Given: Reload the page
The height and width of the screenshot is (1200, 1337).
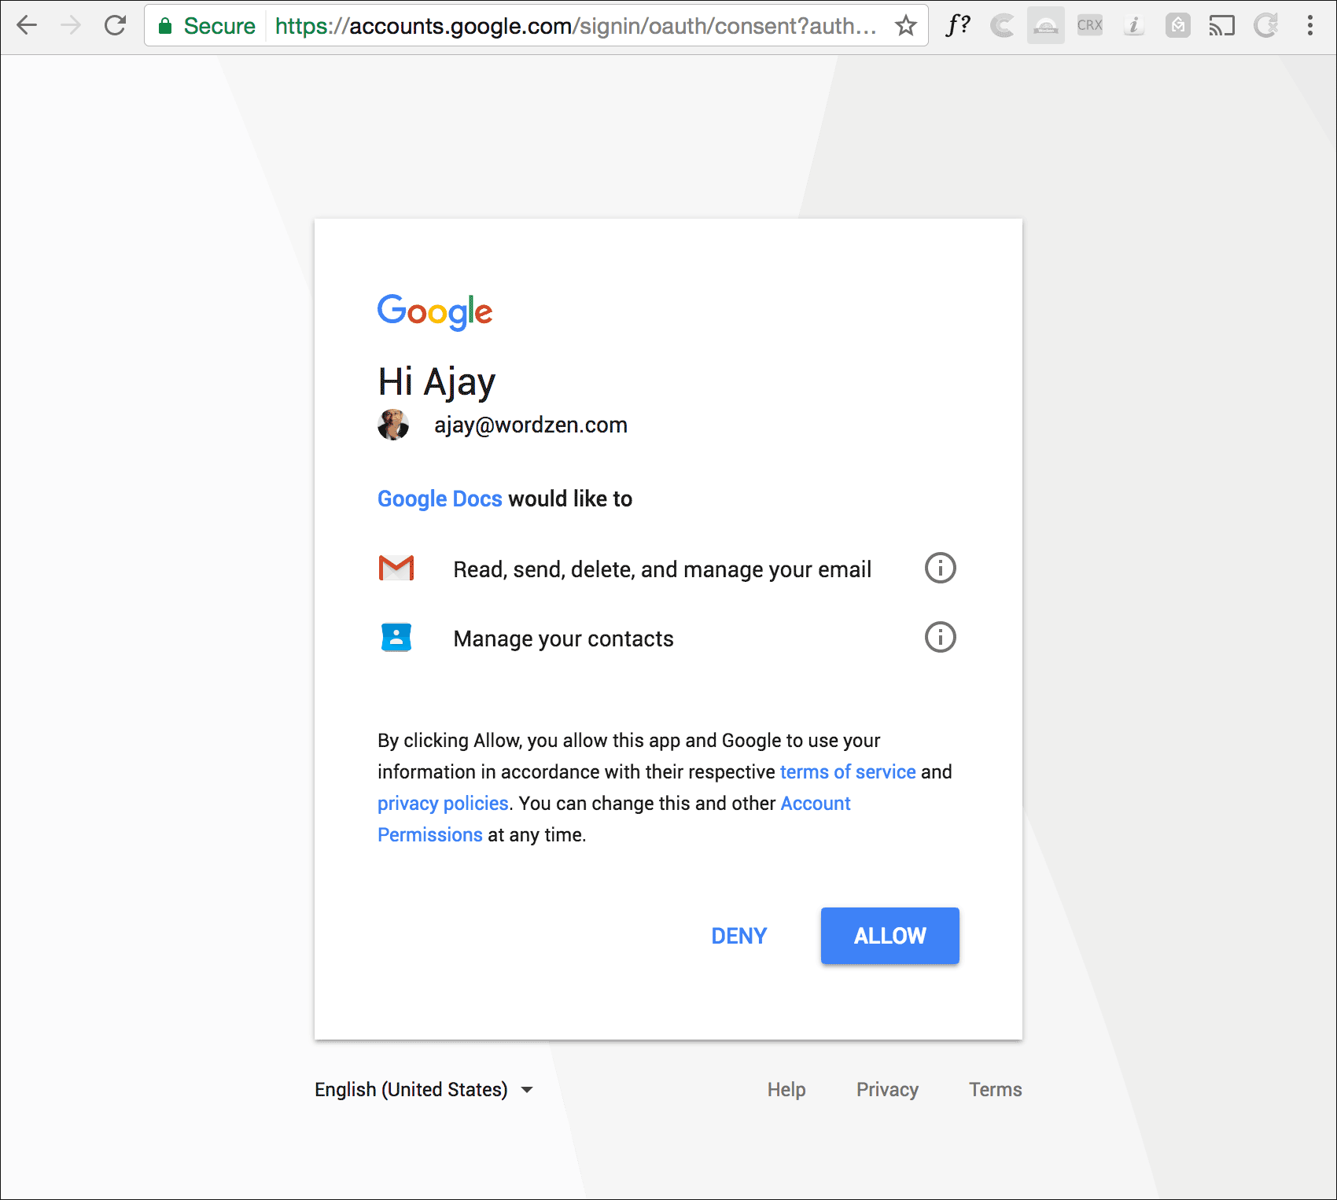Looking at the screenshot, I should tap(116, 26).
